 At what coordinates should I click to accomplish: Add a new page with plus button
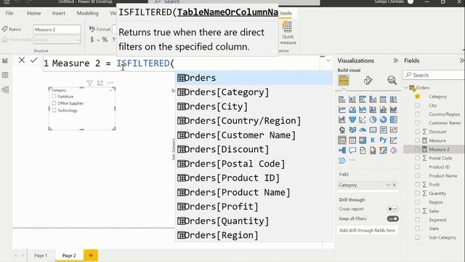point(91,255)
